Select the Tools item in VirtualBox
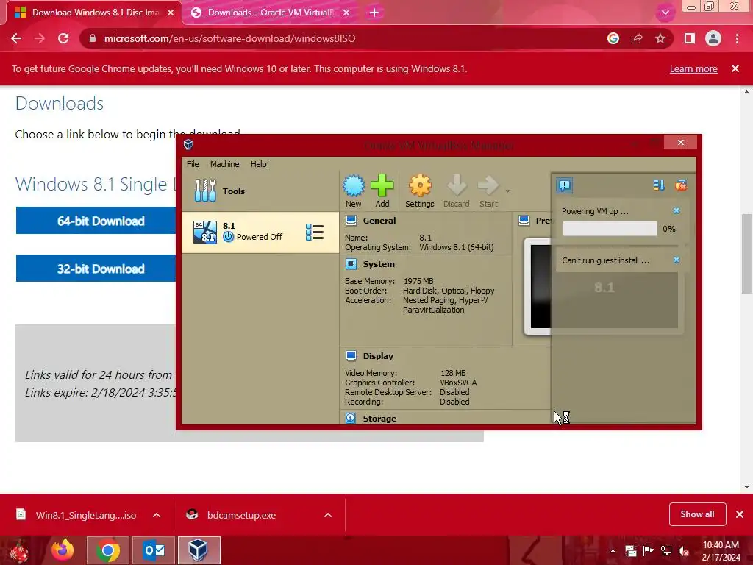Viewport: 753px width, 565px height. click(x=260, y=191)
